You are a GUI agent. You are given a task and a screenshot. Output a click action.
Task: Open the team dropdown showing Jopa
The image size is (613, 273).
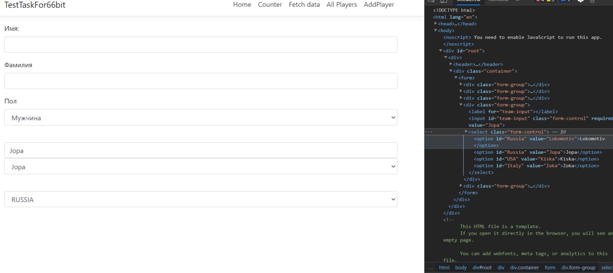[x=201, y=166]
